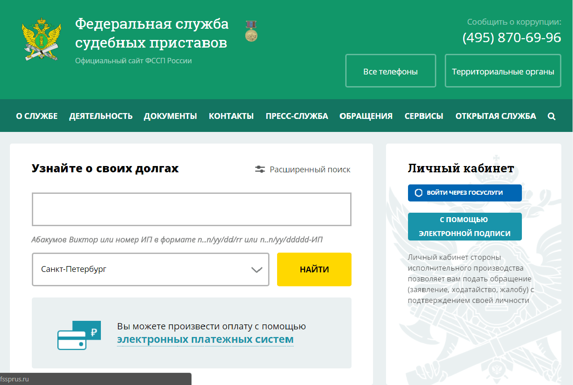Viewport: 573px width, 385px height.
Task: Click the debt search name input field
Action: [x=191, y=209]
